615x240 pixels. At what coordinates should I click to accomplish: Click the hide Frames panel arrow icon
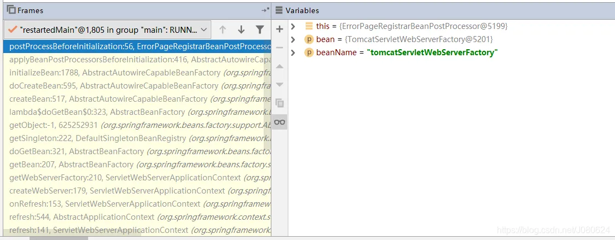[265, 10]
